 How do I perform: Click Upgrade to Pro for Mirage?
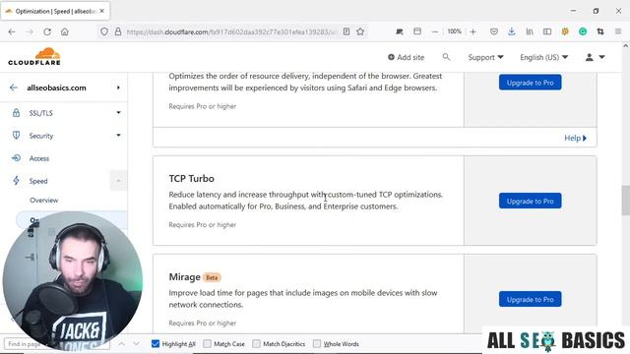530,299
